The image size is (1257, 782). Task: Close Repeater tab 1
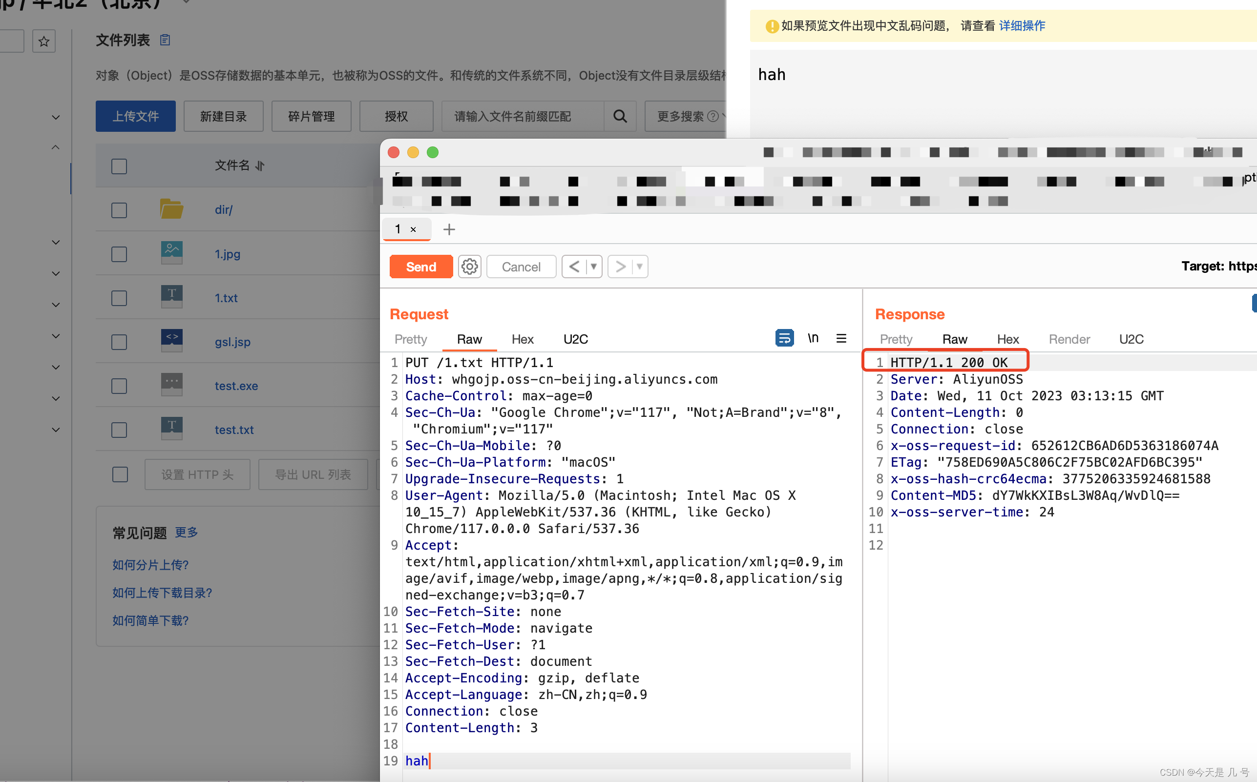pyautogui.click(x=413, y=229)
